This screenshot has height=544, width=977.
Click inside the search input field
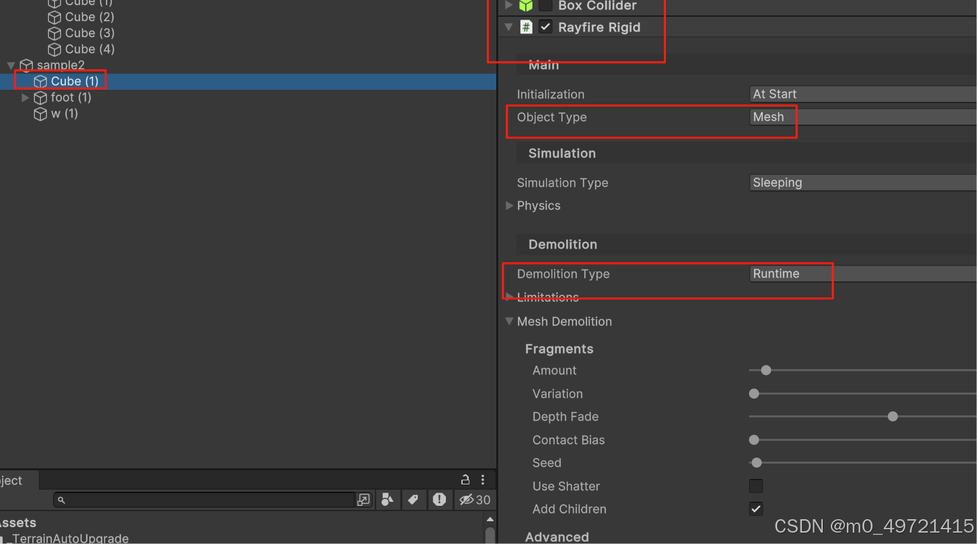coord(201,499)
